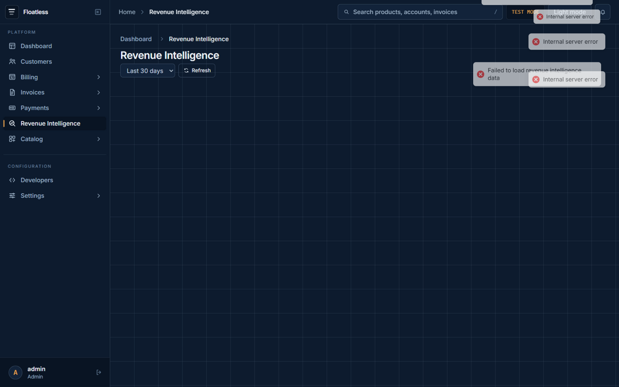619x387 pixels.
Task: Click the Billing sidebar icon
Action: (x=12, y=77)
